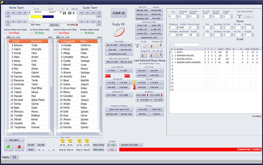
Task: Click the red light stop button
Action: pos(19,147)
